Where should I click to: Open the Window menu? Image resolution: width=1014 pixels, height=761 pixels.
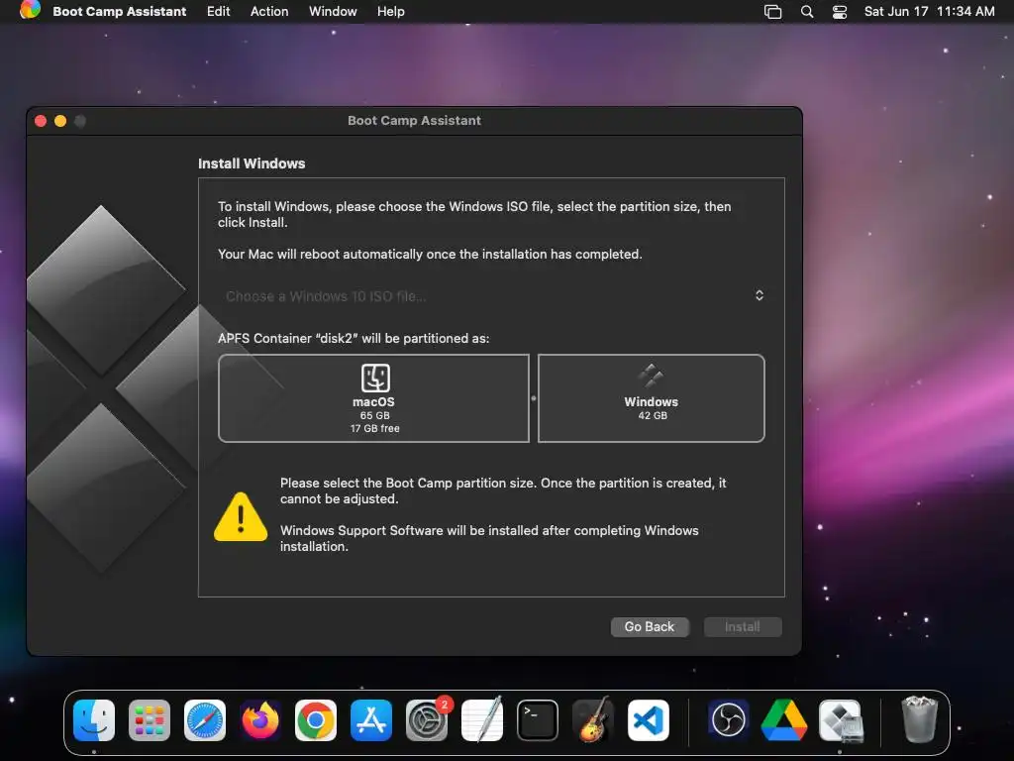(x=333, y=11)
